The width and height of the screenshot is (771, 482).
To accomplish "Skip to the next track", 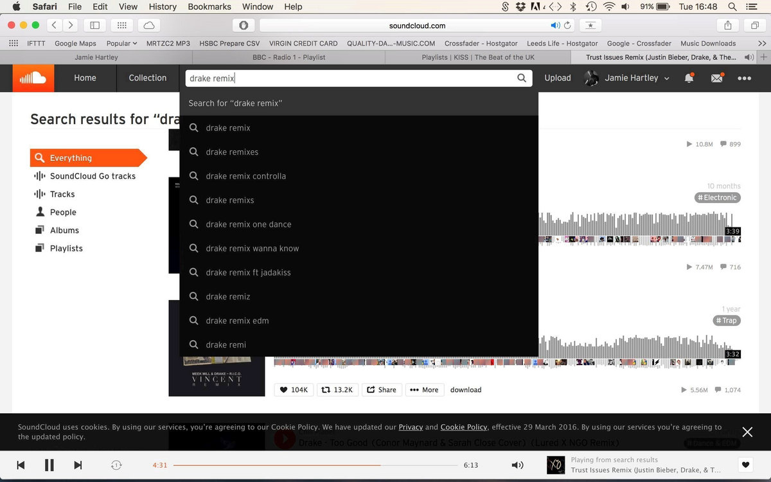I will [x=78, y=465].
